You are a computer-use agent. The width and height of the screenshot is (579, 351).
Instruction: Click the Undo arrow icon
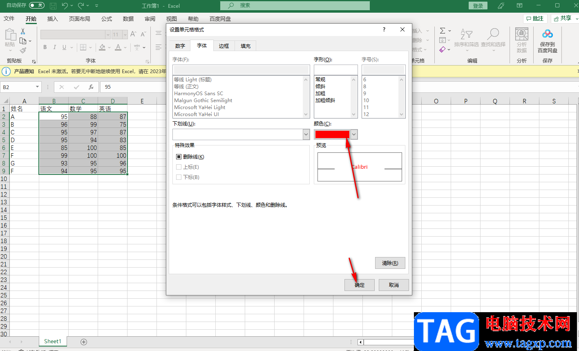65,6
